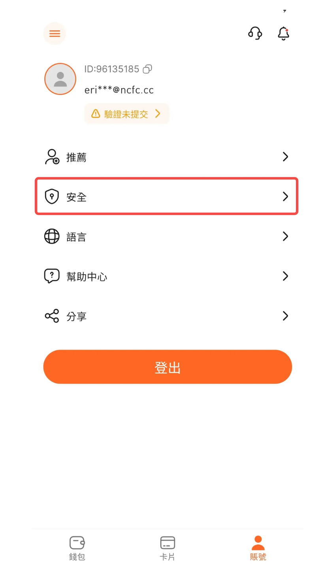Expand the 推薦 row chevron
The image size is (320, 570).
tap(285, 157)
